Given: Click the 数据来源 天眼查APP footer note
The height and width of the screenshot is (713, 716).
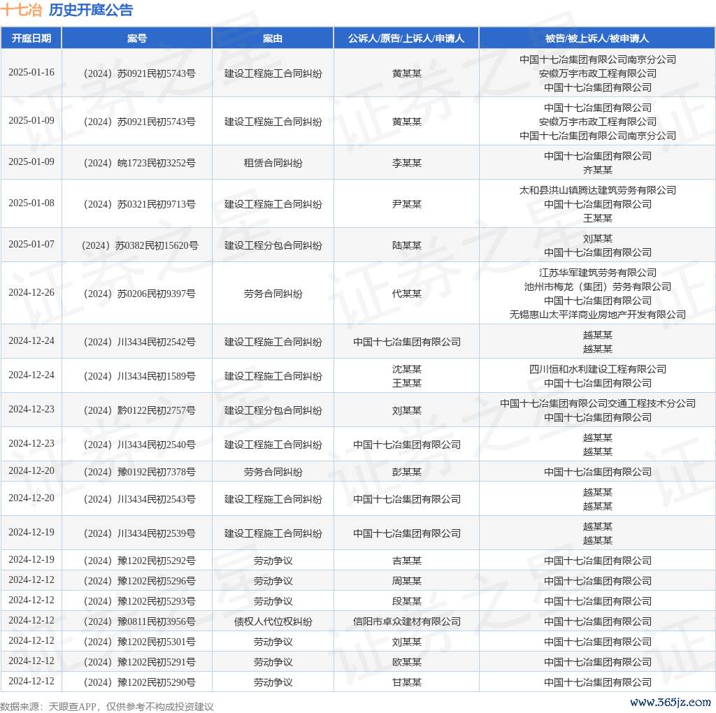Looking at the screenshot, I should click(107, 707).
